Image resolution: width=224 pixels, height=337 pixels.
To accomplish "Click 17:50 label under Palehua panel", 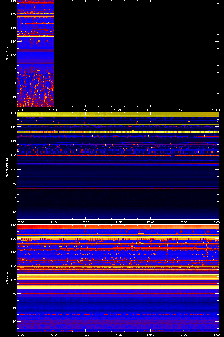I will (183, 334).
